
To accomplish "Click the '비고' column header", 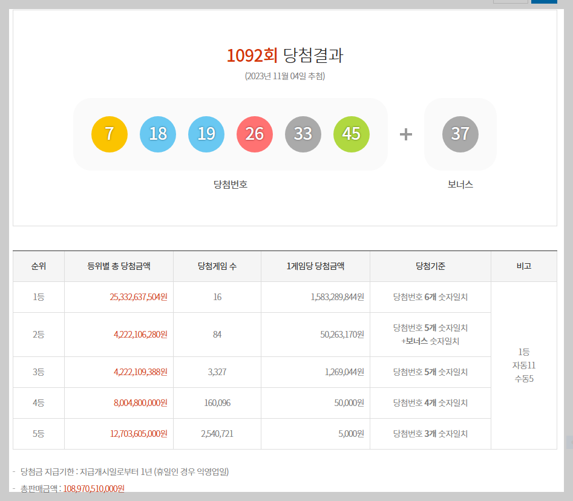I will coord(523,266).
